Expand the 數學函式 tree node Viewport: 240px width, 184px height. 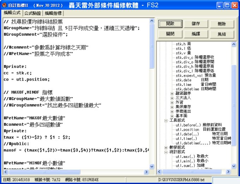166,148
